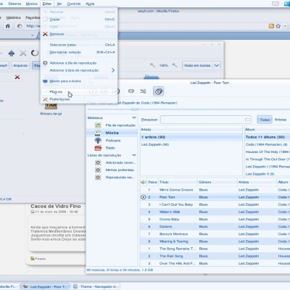Click the stop X icon in file manager toolbar

(x=23, y=53)
